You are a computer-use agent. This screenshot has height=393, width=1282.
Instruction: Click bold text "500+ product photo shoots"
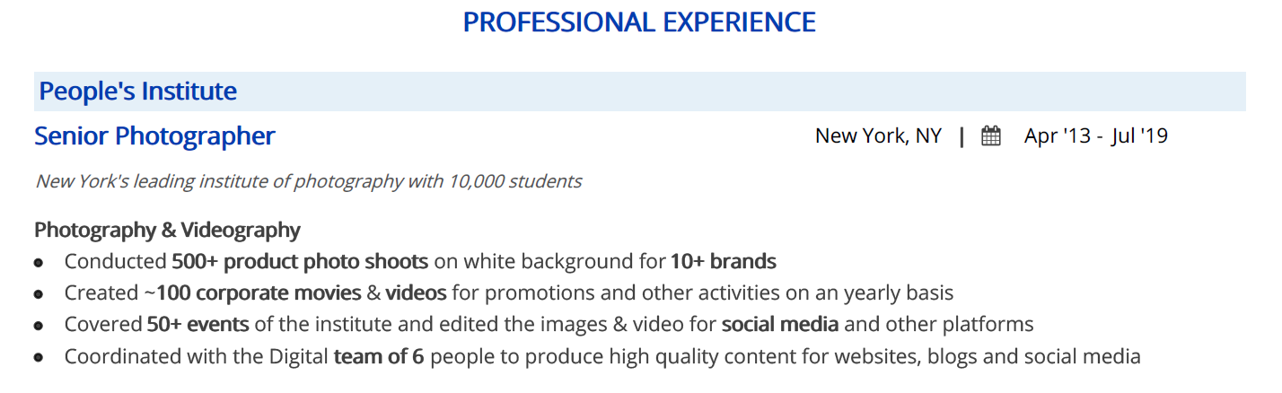click(300, 262)
